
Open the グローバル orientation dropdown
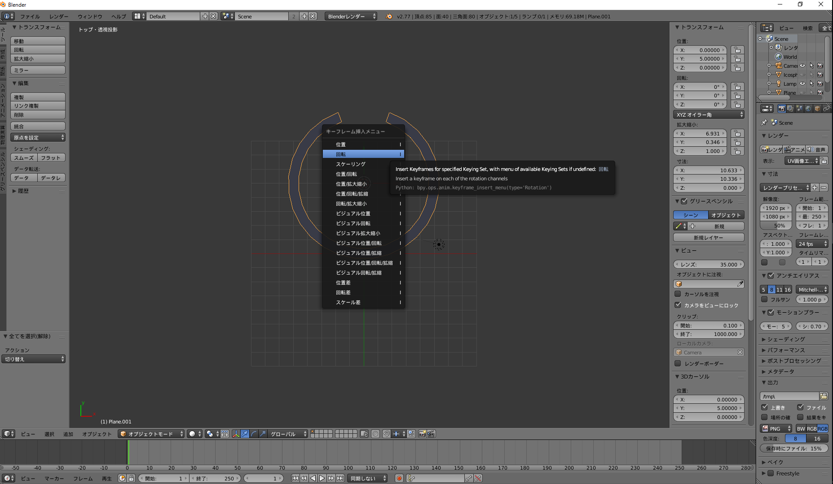(x=288, y=434)
